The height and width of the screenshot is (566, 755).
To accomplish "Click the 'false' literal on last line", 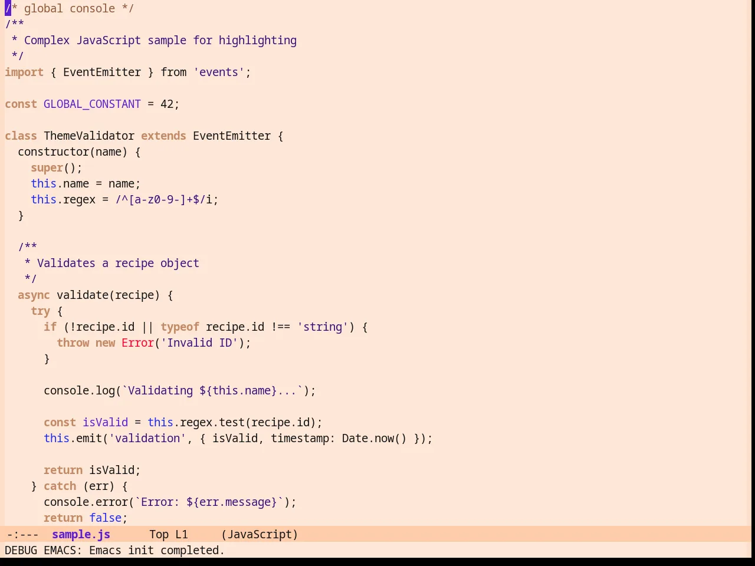I will coord(105,518).
